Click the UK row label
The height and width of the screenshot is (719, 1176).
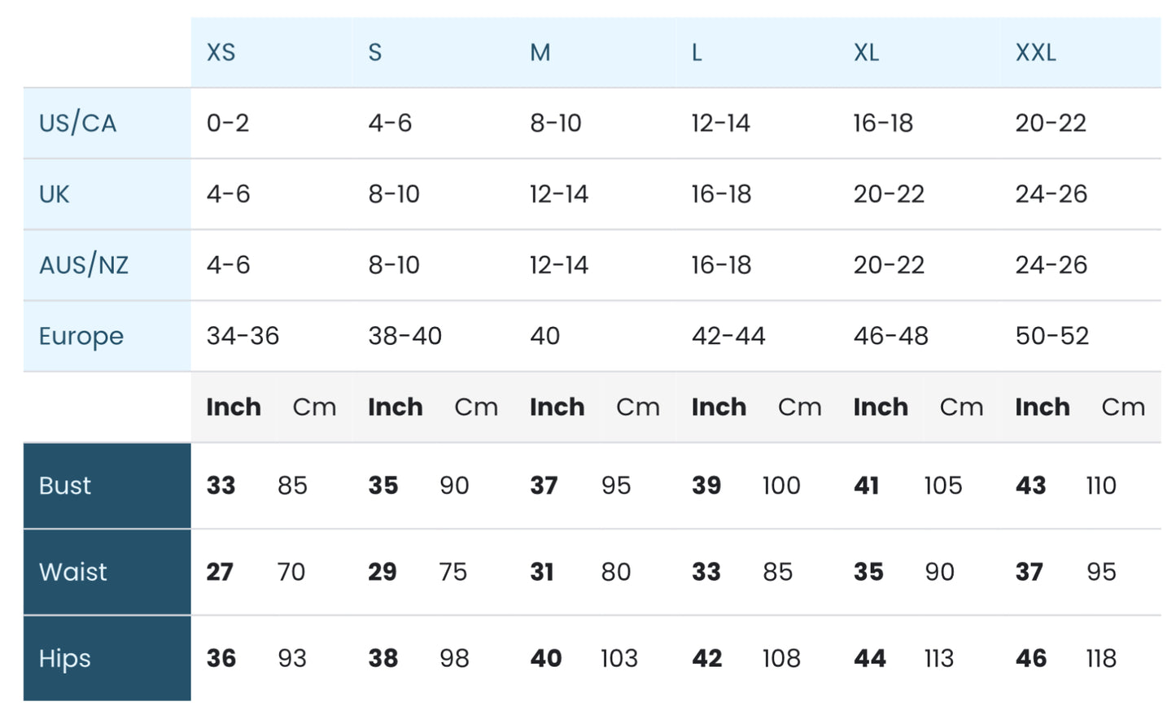(55, 194)
